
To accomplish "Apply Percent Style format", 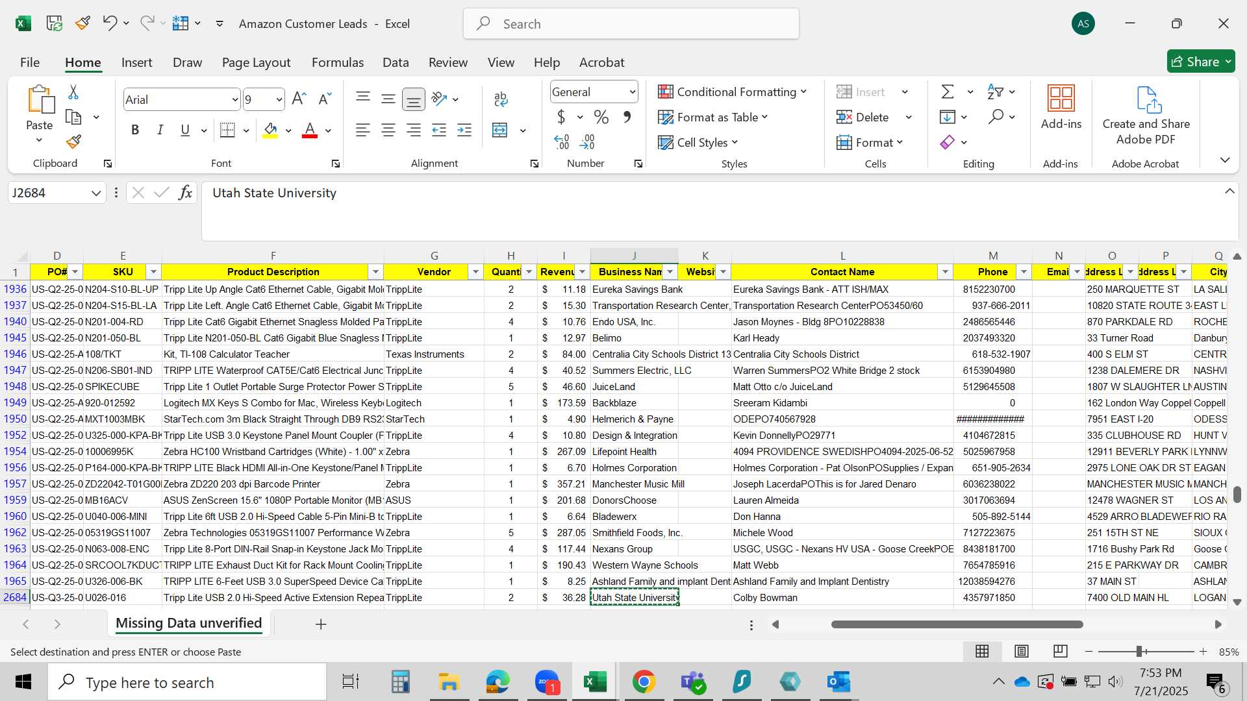I will [x=601, y=117].
